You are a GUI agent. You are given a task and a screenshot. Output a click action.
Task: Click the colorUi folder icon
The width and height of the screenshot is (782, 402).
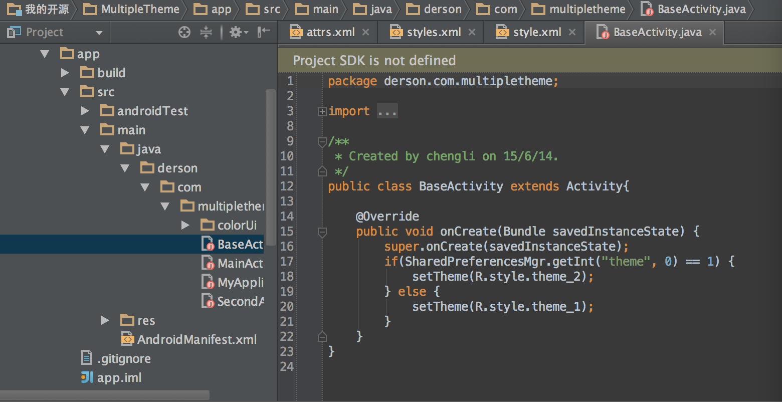click(x=208, y=225)
